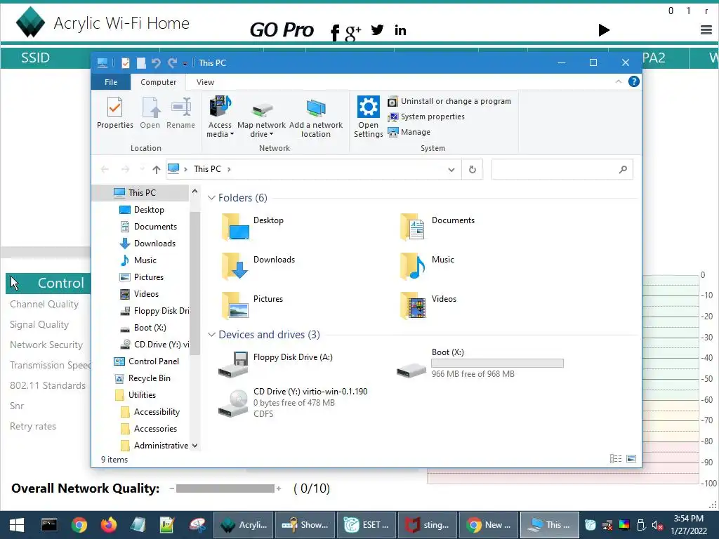
Task: Click the refresh button near address bar
Action: (473, 170)
